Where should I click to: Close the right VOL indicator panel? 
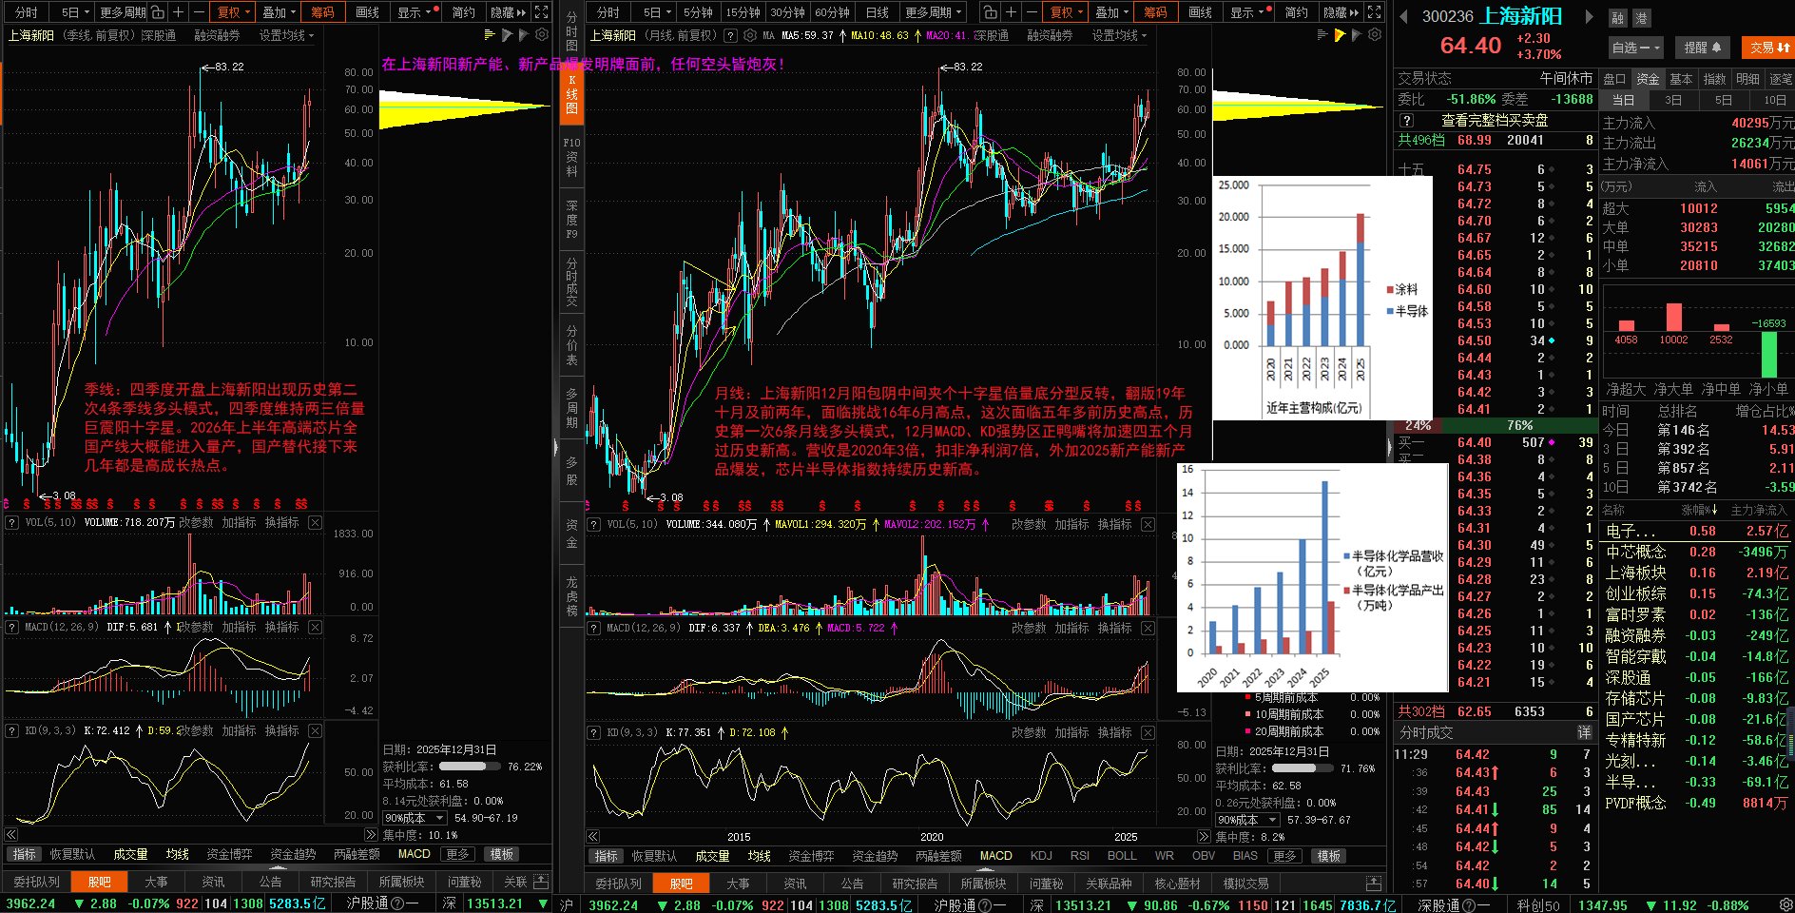click(1148, 524)
